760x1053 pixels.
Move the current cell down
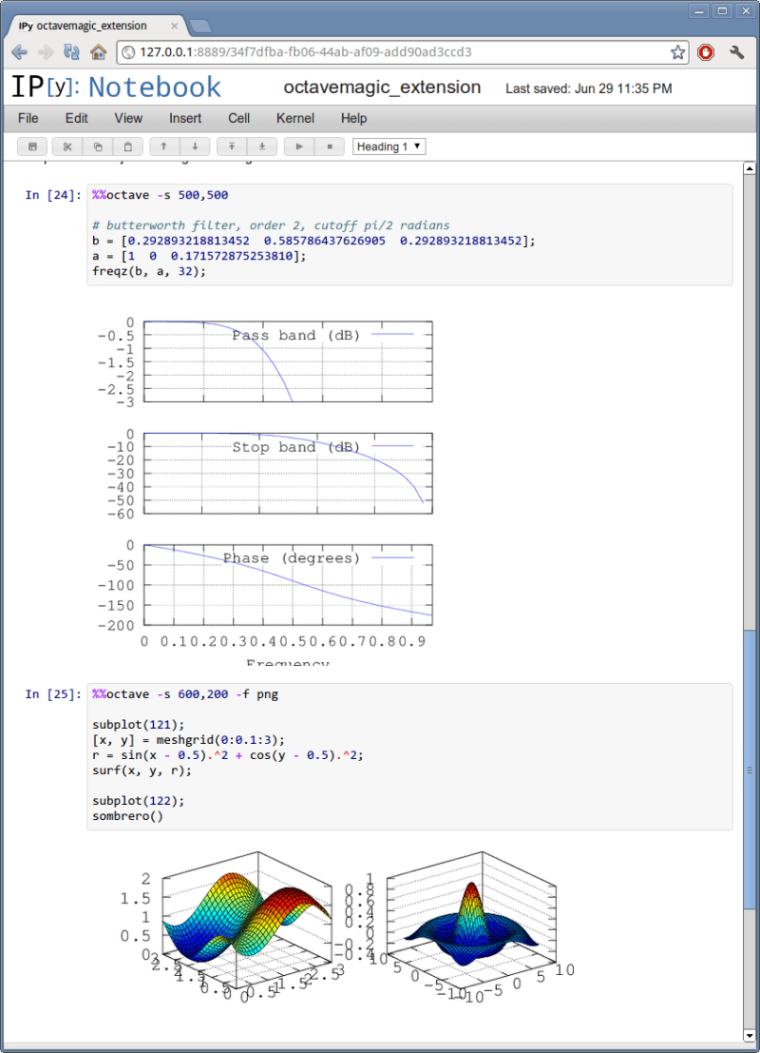194,146
